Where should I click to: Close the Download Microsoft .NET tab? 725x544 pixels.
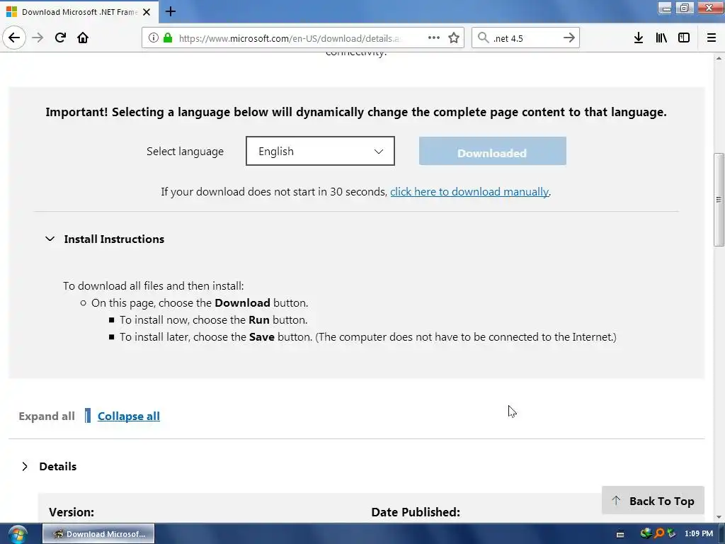147,12
